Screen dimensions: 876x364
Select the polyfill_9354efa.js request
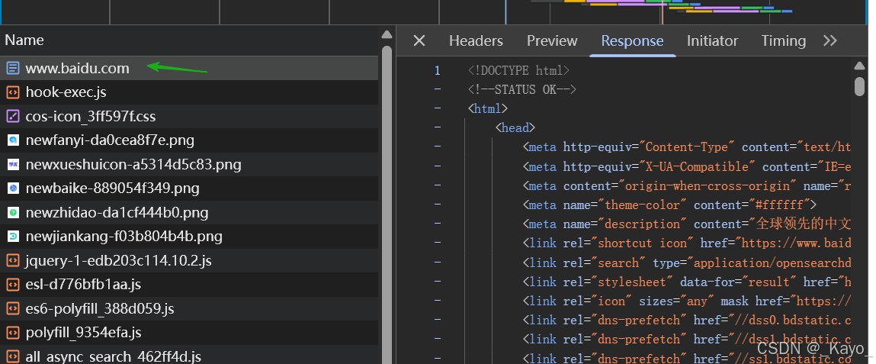click(x=189, y=333)
